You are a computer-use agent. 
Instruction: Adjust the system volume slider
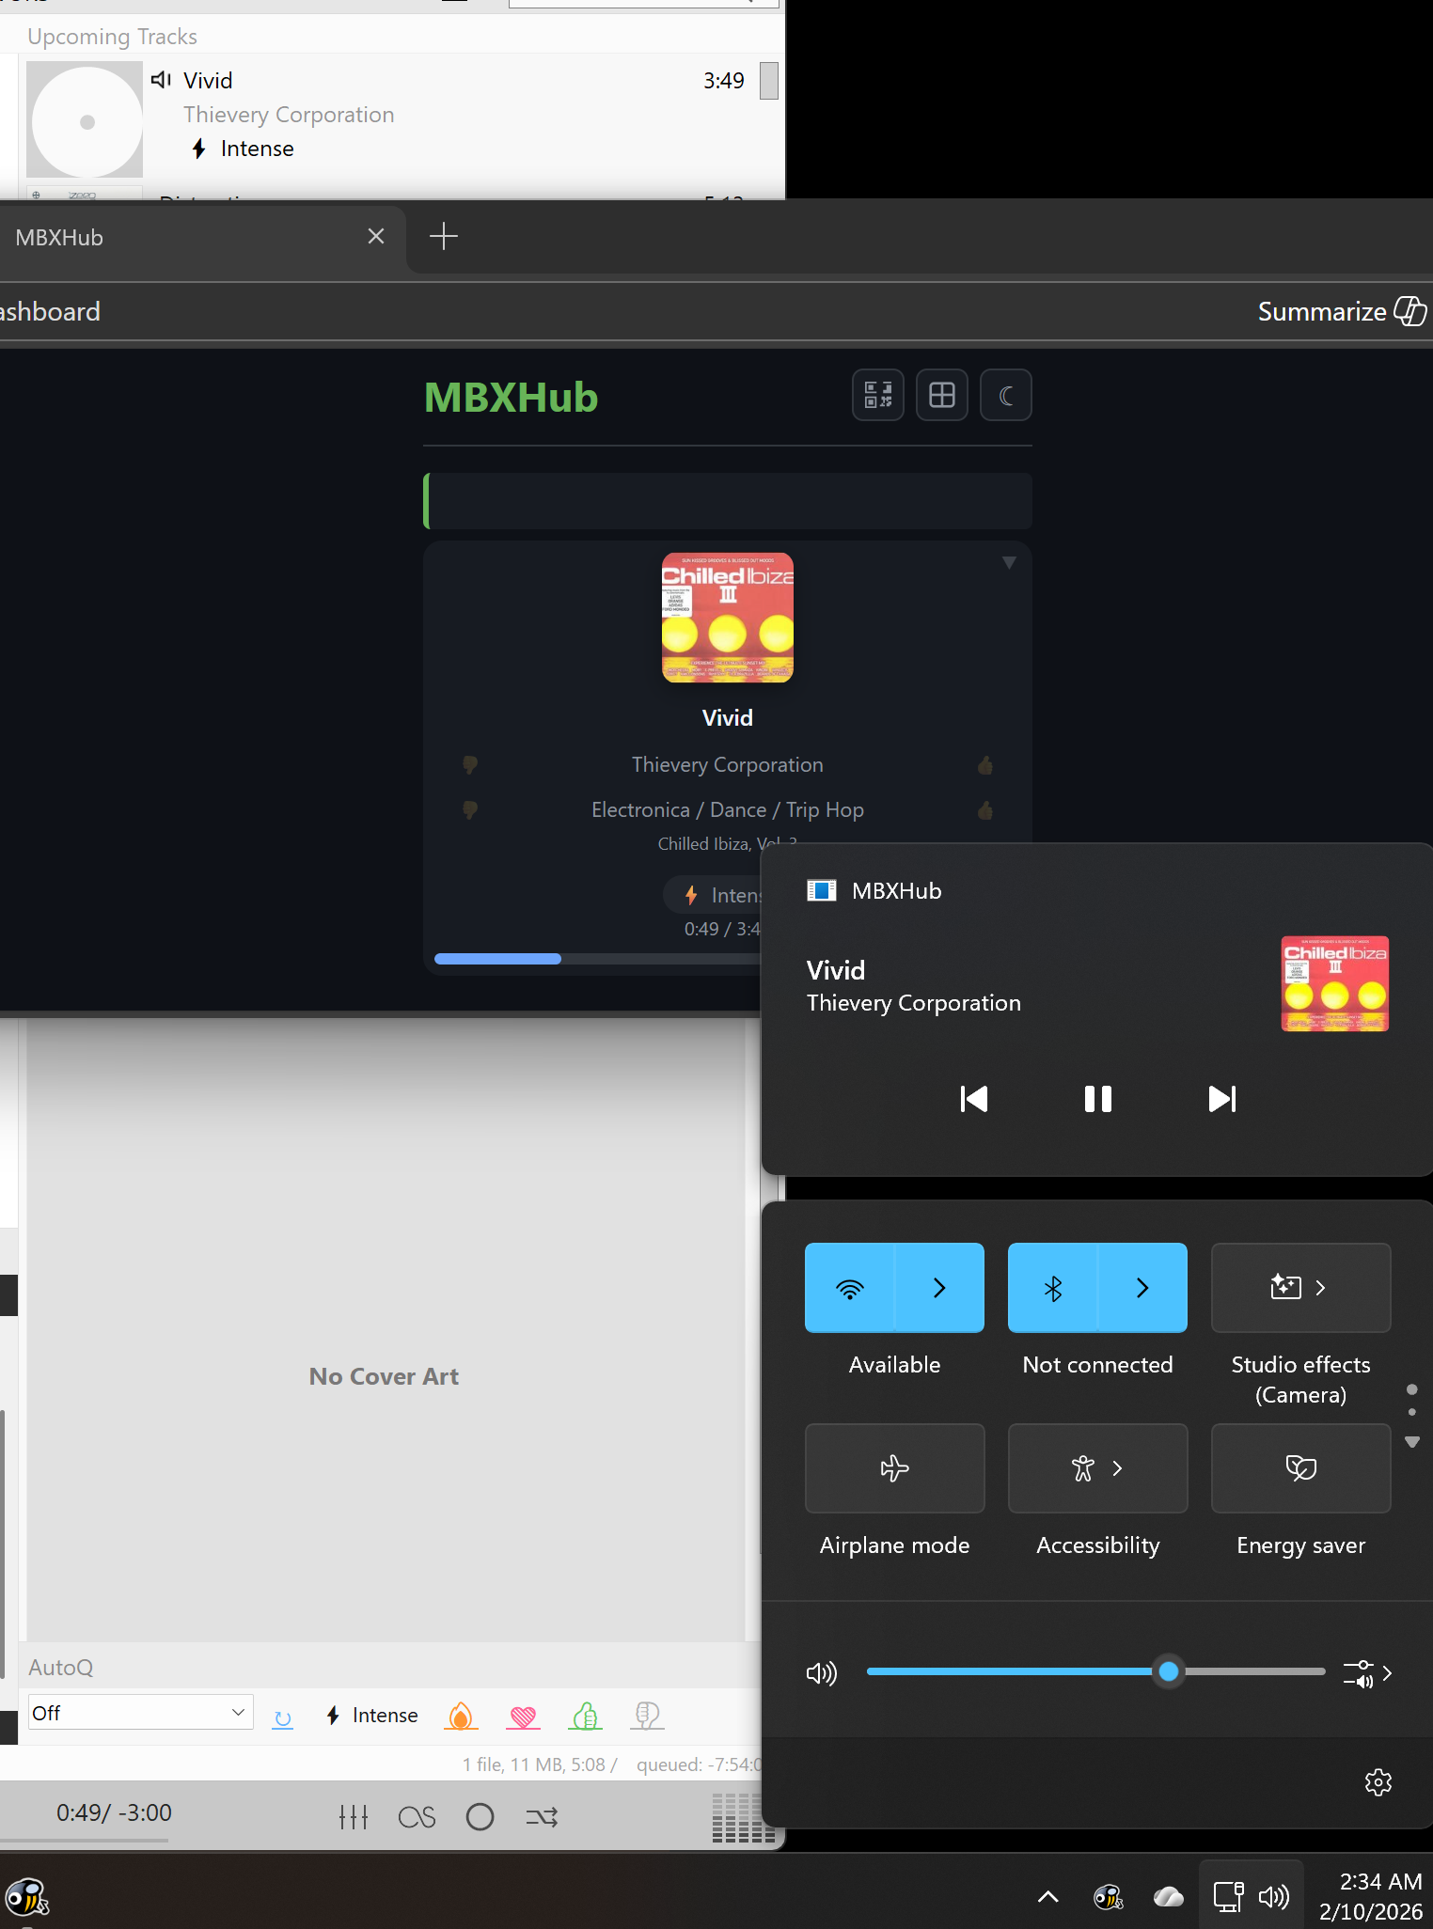pyautogui.click(x=1095, y=1671)
